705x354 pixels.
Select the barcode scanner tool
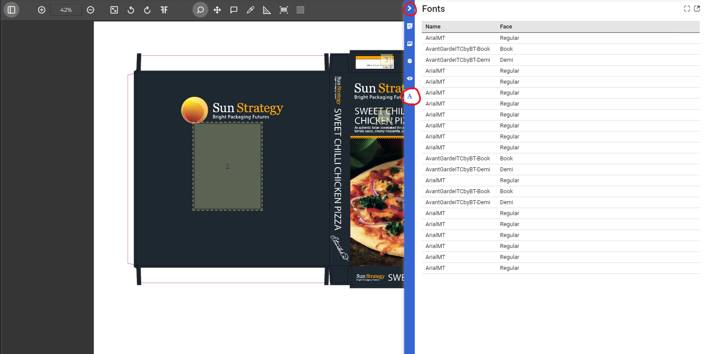pos(284,10)
